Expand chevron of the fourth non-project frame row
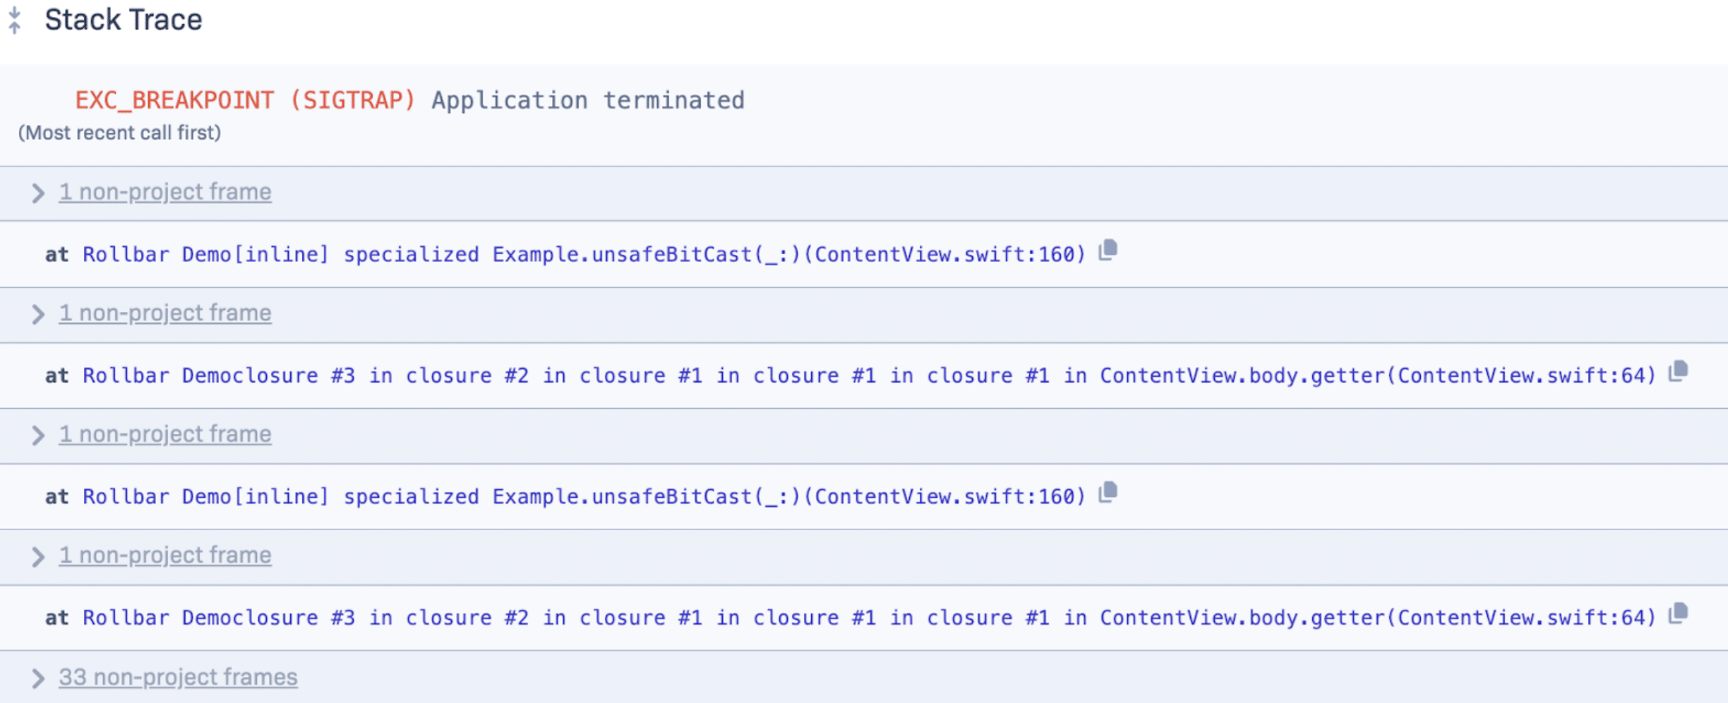This screenshot has height=703, width=1728. pyautogui.click(x=38, y=557)
